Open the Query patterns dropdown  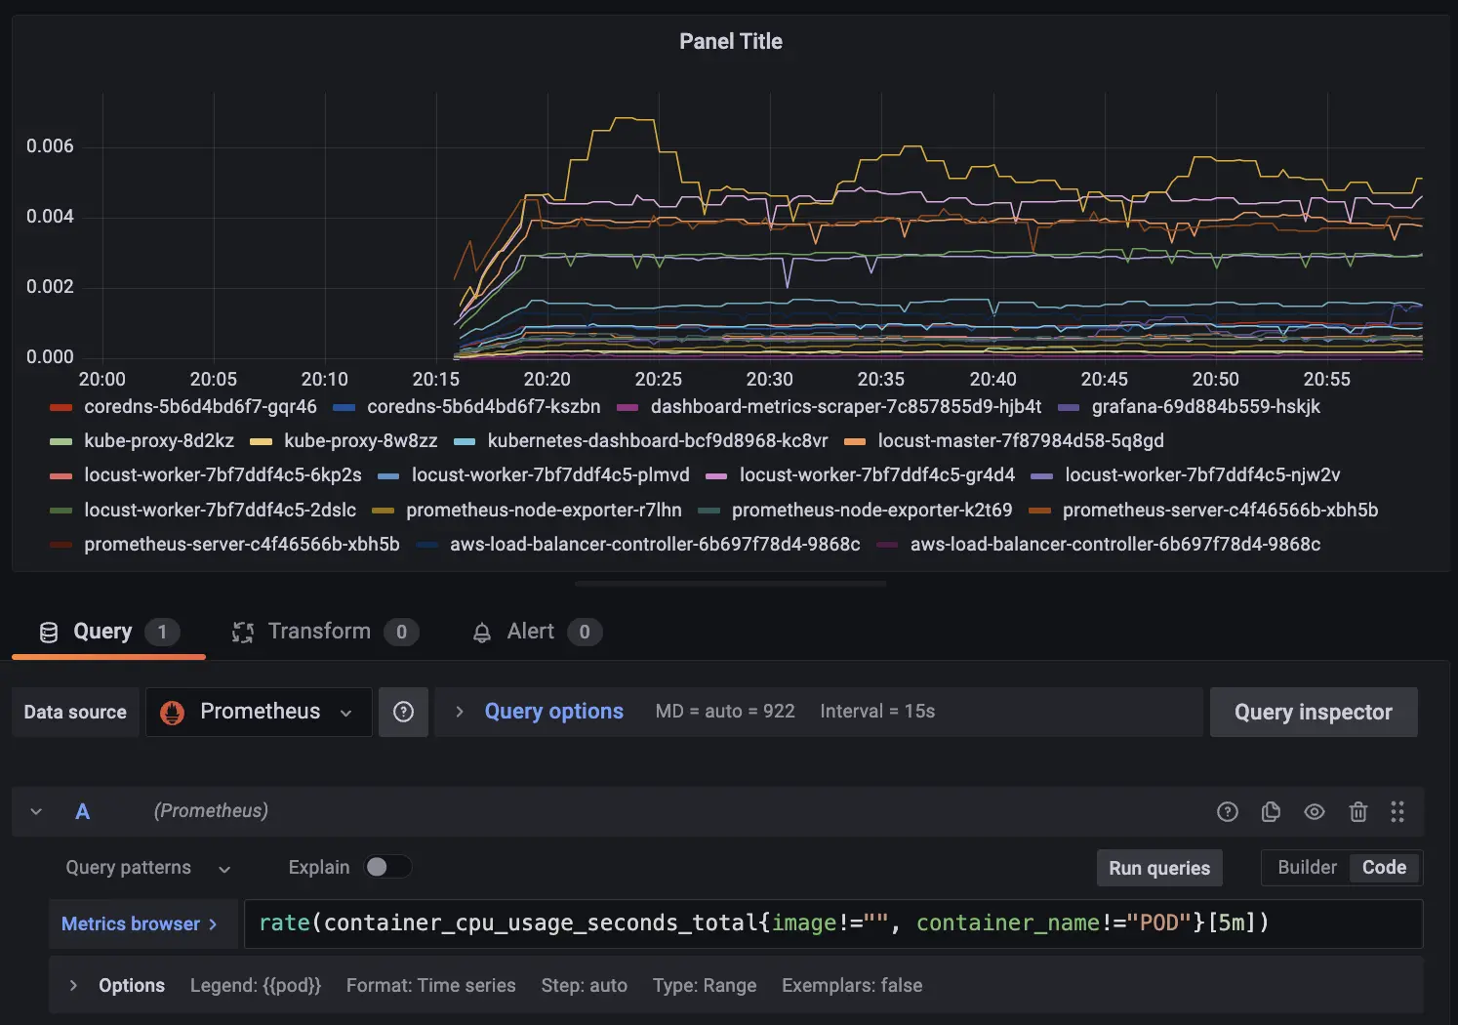click(x=148, y=868)
